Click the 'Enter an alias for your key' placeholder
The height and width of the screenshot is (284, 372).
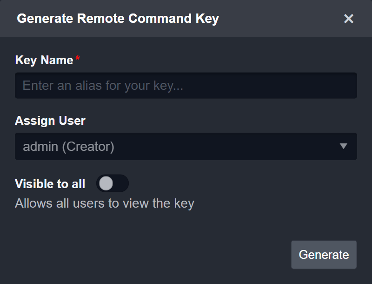click(x=102, y=86)
